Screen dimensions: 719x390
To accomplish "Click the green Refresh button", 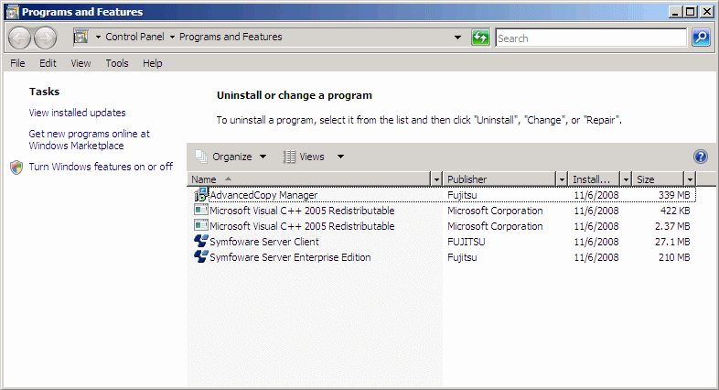I will click(x=480, y=38).
